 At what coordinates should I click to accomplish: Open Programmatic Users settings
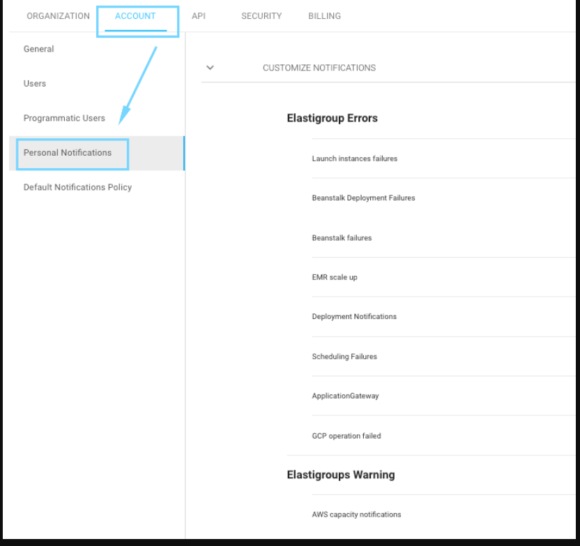[x=64, y=118]
